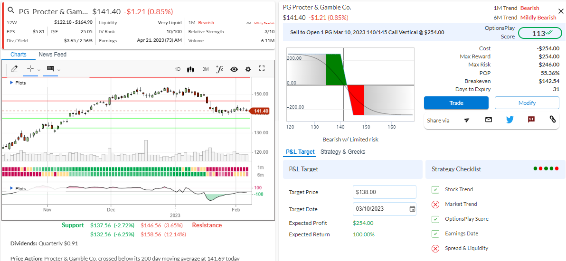Click the Bearish w/ Limited risk caption
This screenshot has width=566, height=261.
[350, 140]
